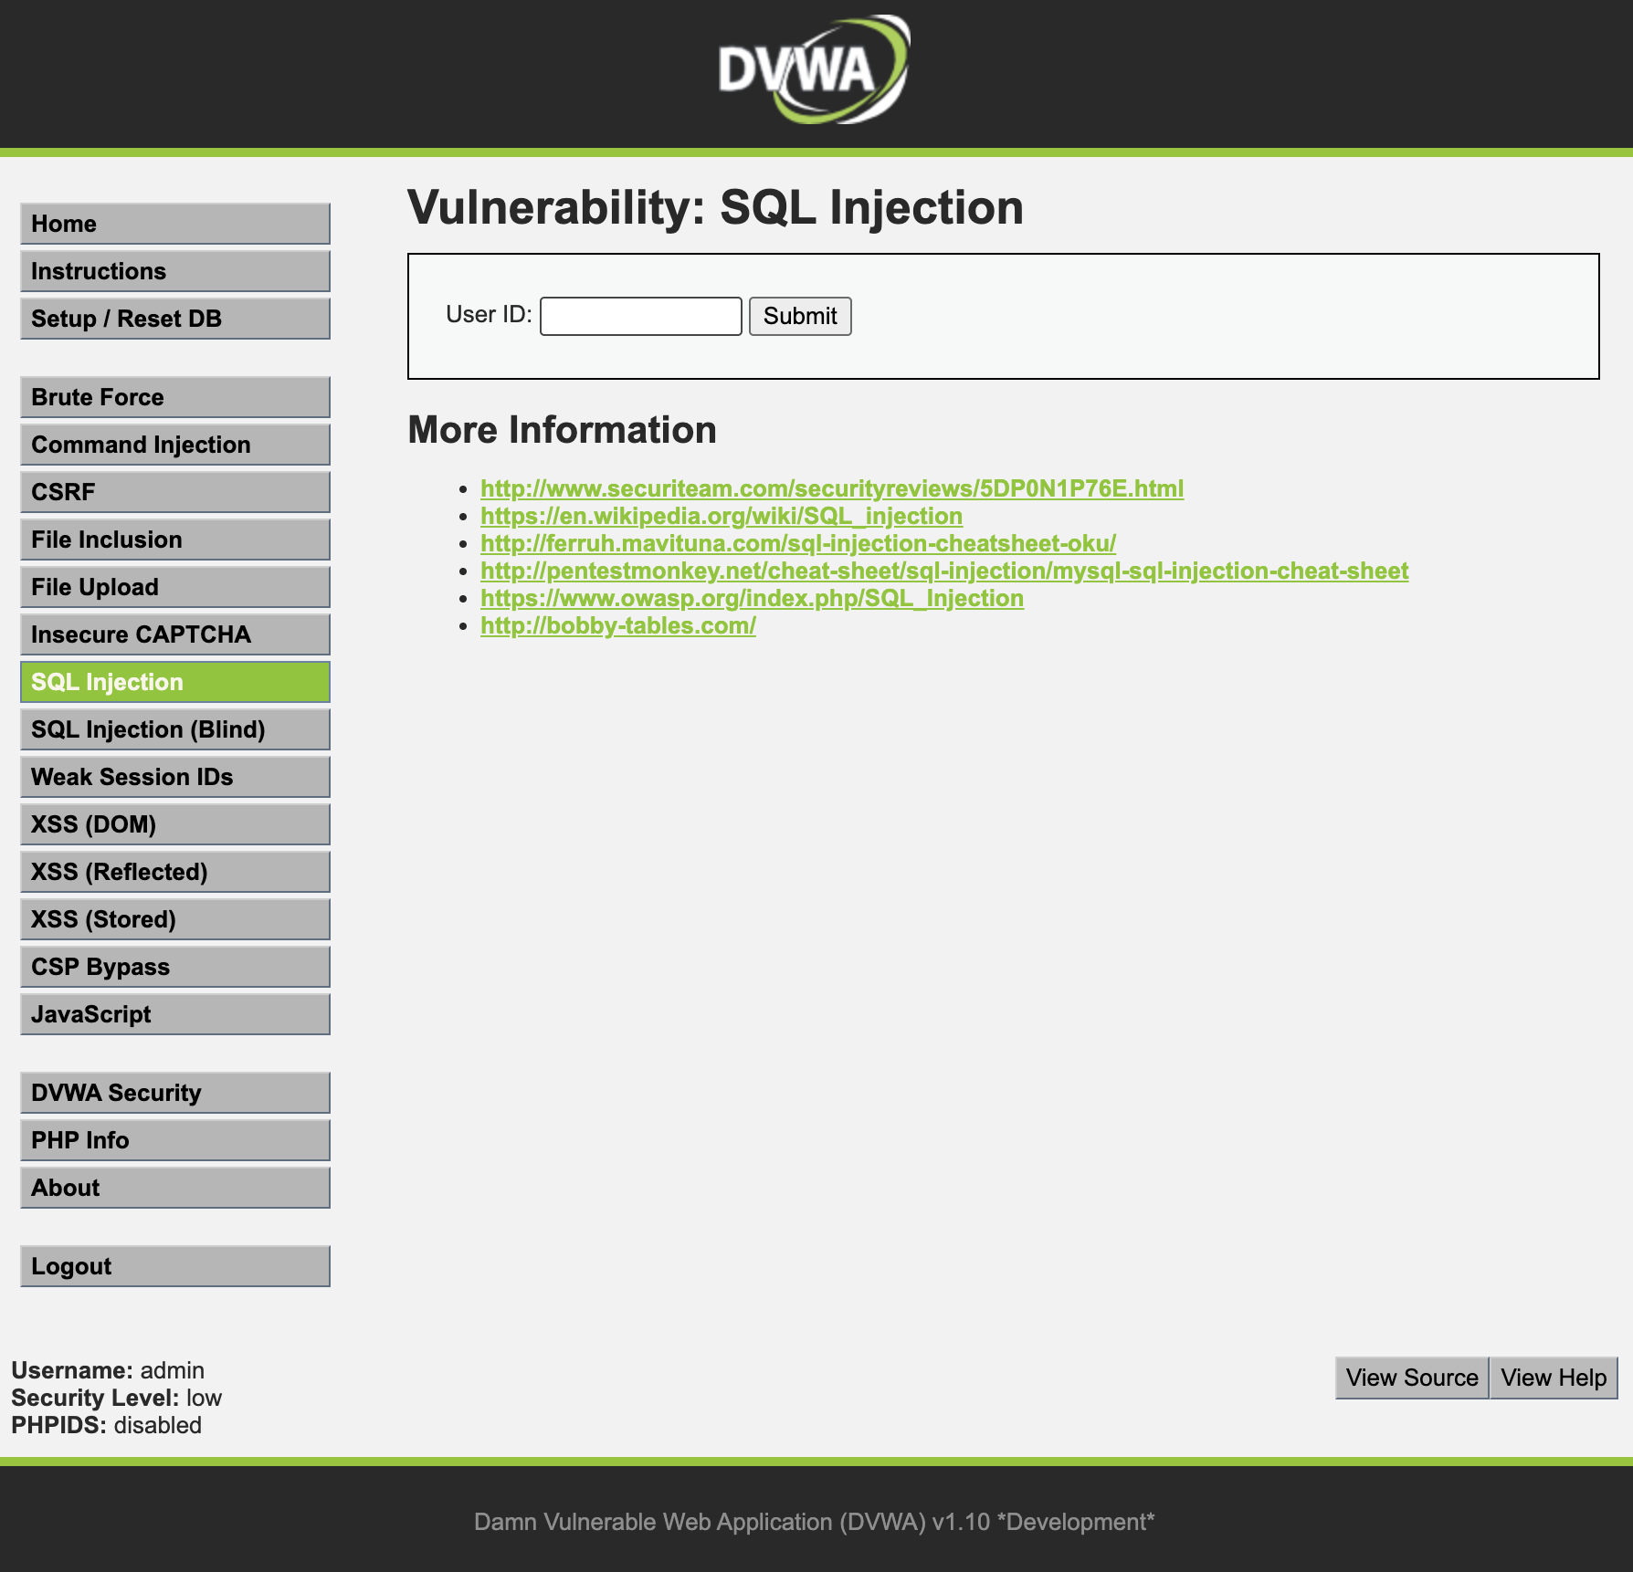Image resolution: width=1633 pixels, height=1572 pixels.
Task: Select the highlighted SQL Injection item
Action: pos(175,682)
